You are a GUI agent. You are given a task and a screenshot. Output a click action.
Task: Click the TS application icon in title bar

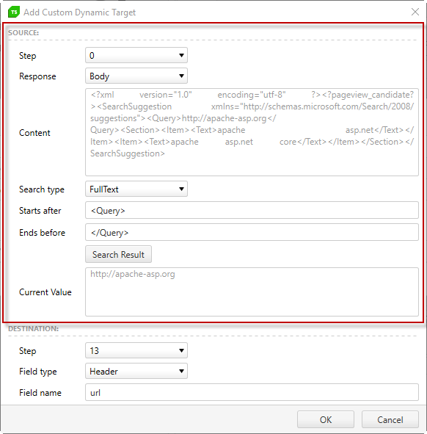(x=14, y=12)
